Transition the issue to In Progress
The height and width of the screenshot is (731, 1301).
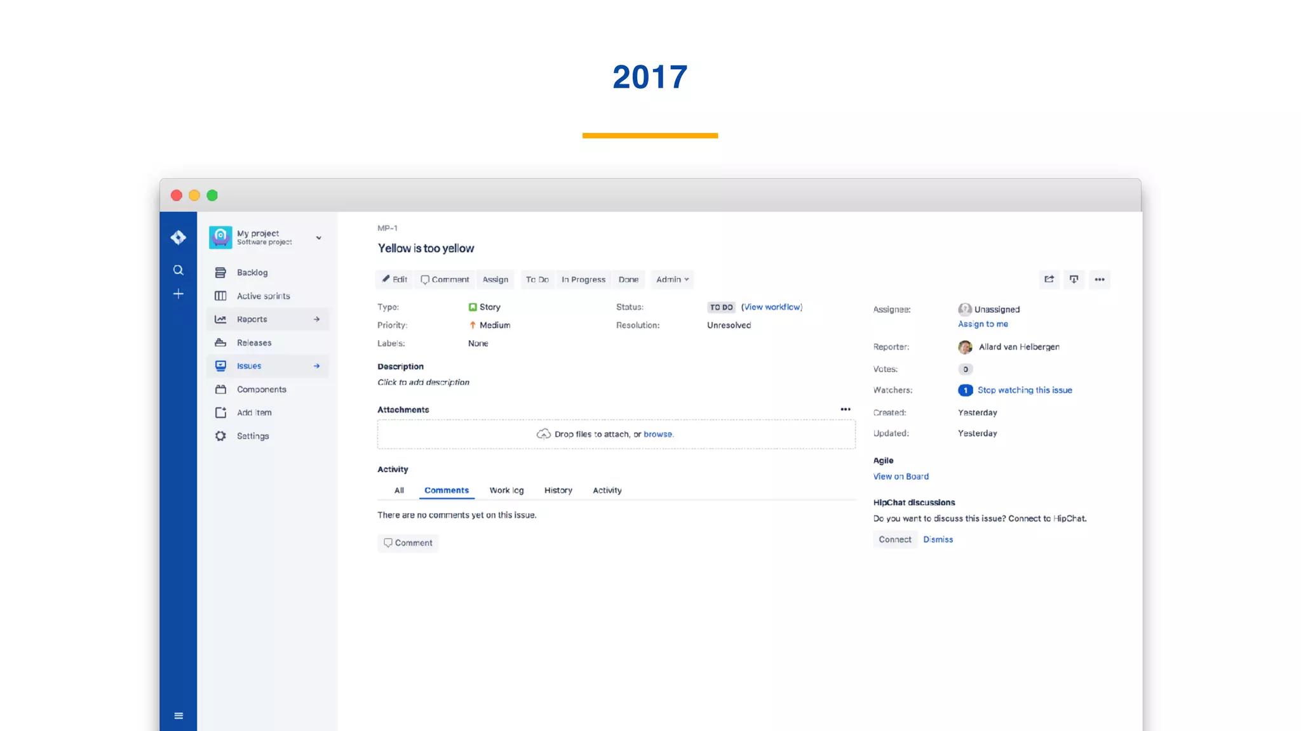(x=583, y=279)
